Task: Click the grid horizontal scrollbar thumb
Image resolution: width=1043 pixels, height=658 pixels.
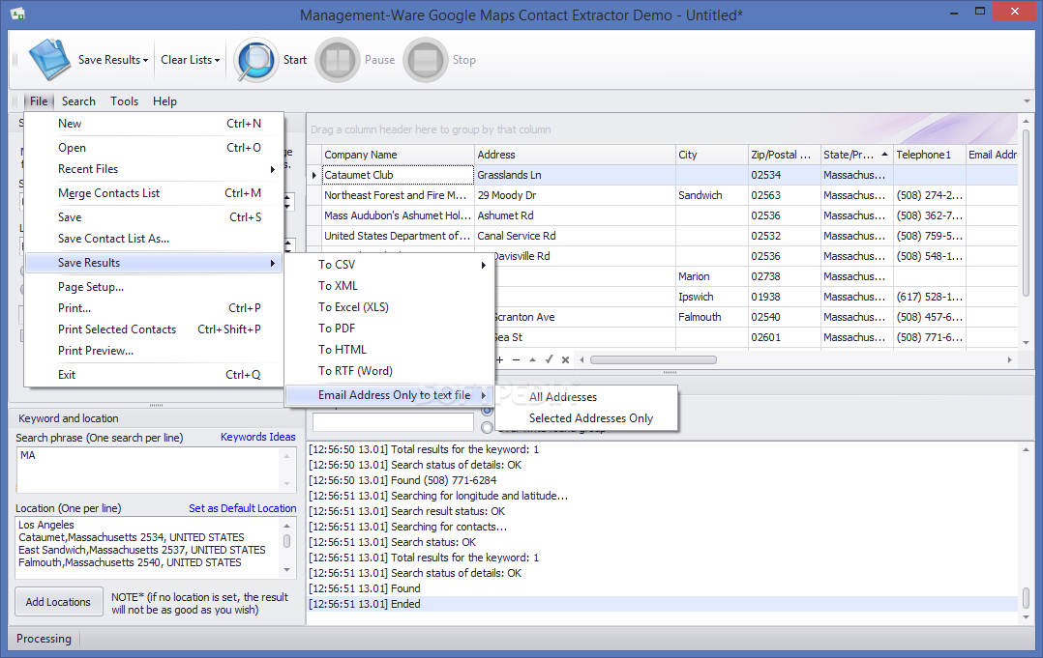Action: (653, 359)
